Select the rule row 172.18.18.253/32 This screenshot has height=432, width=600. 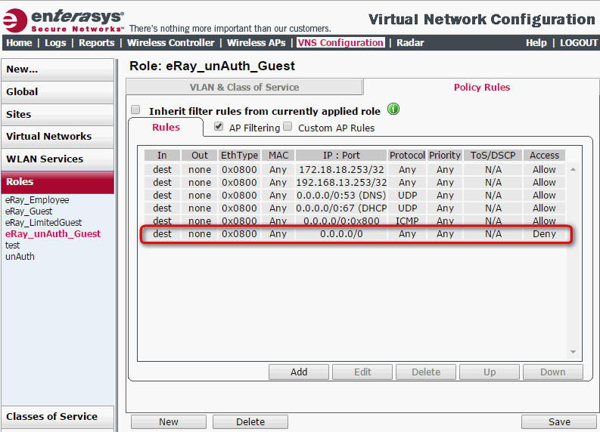pyautogui.click(x=355, y=170)
